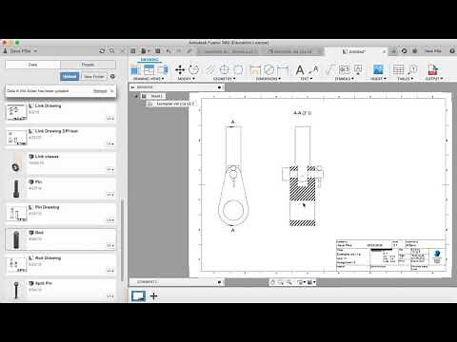Add a new sheet with plus button

click(x=153, y=296)
